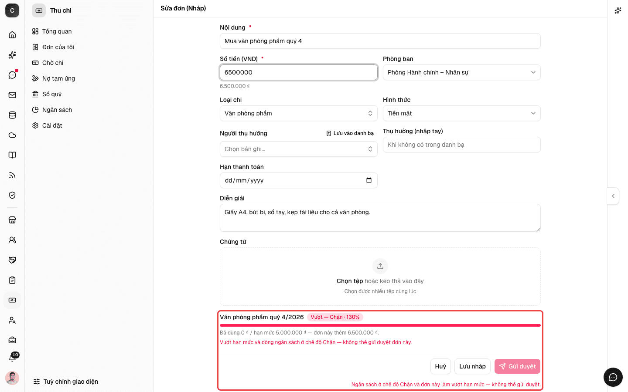Open the database icon in left rail
Image resolution: width=628 pixels, height=392 pixels.
pyautogui.click(x=12, y=115)
